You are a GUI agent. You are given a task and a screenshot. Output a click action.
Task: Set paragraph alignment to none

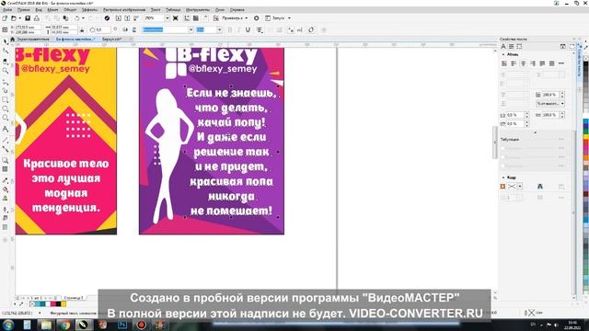pyautogui.click(x=504, y=63)
